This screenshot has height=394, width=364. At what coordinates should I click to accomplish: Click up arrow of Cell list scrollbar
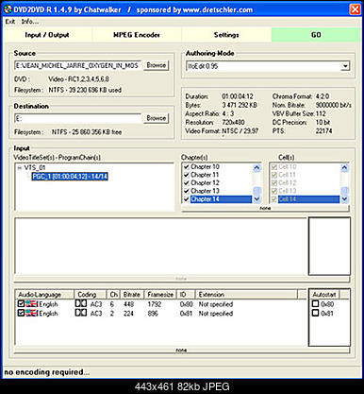click(x=344, y=168)
